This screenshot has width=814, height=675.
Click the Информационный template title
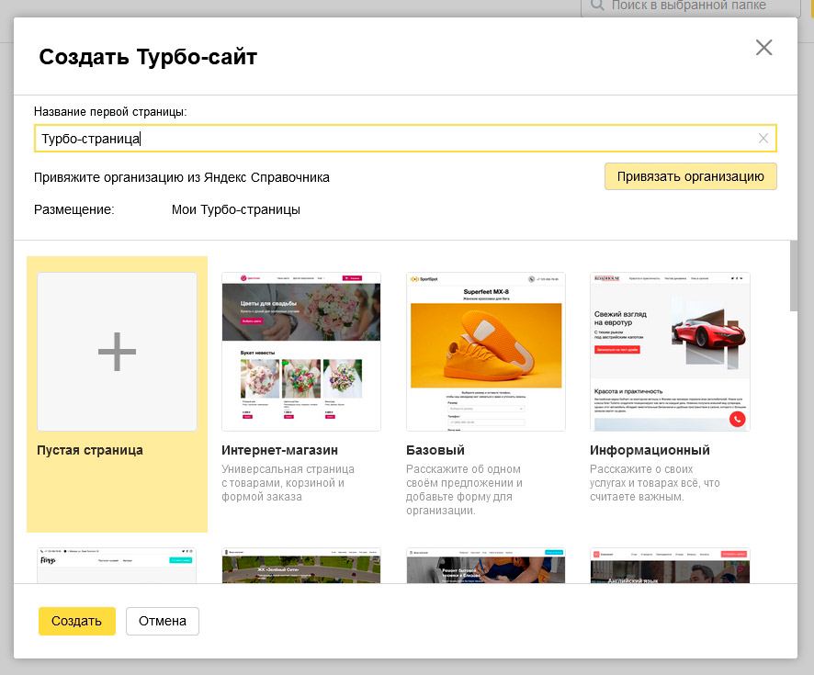[x=650, y=450]
